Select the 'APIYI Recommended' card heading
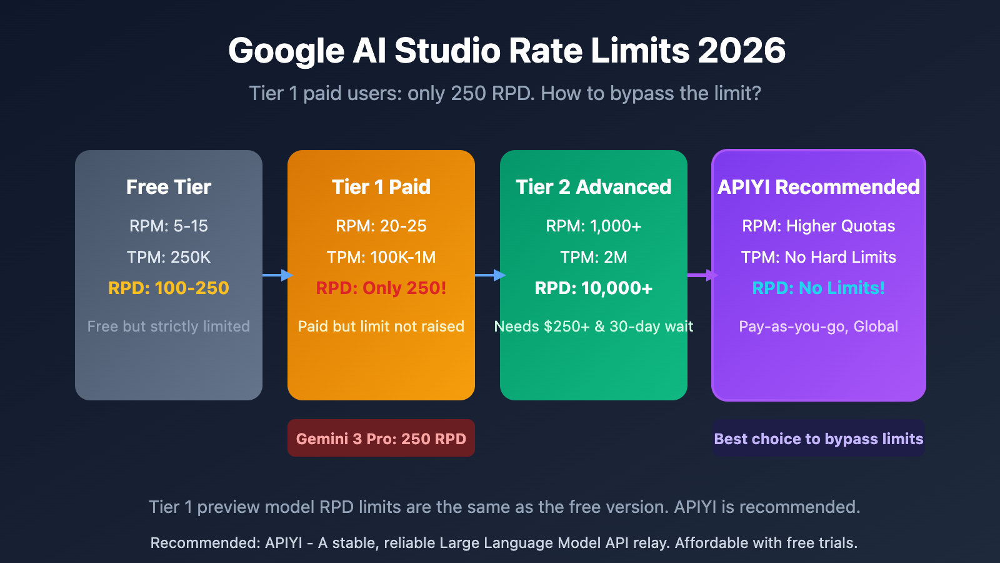 click(819, 187)
